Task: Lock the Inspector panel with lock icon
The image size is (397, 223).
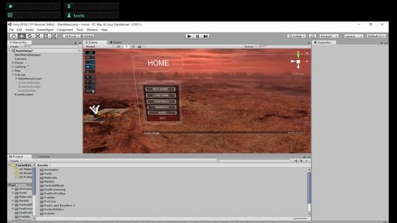Action: pyautogui.click(x=381, y=43)
